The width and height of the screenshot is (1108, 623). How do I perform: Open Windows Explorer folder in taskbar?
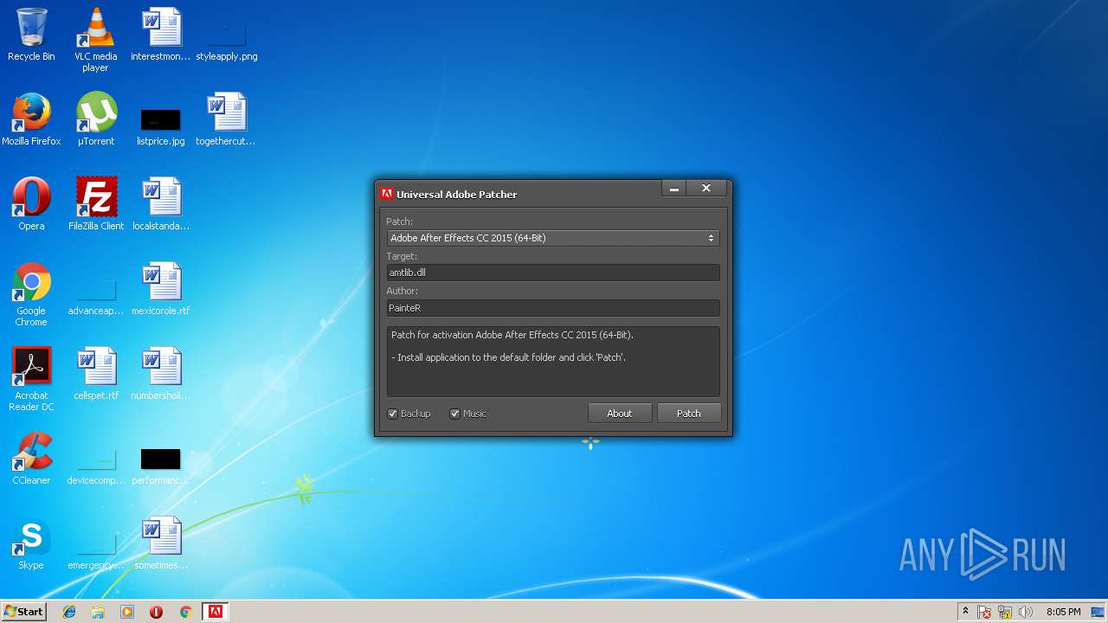98,612
